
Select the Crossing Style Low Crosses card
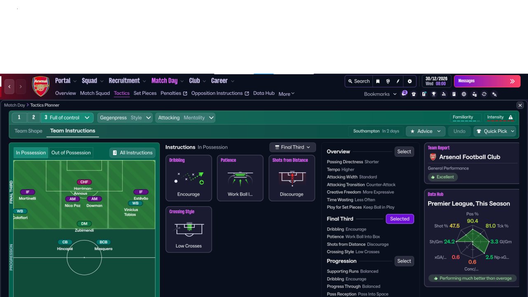[189, 229]
